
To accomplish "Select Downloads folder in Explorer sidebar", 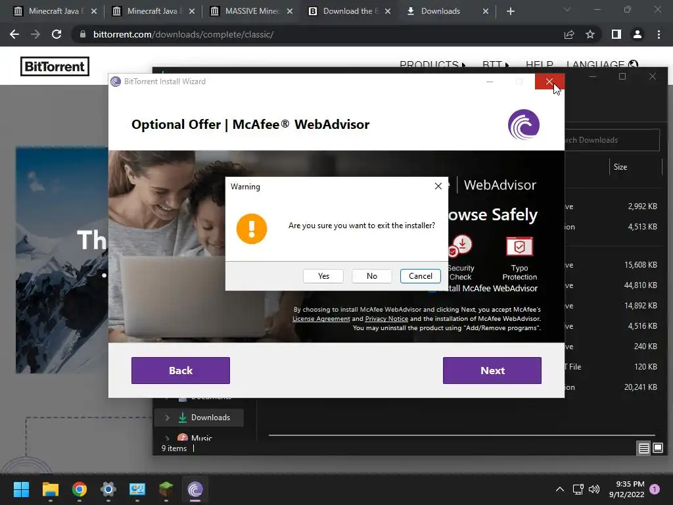I will tap(210, 418).
